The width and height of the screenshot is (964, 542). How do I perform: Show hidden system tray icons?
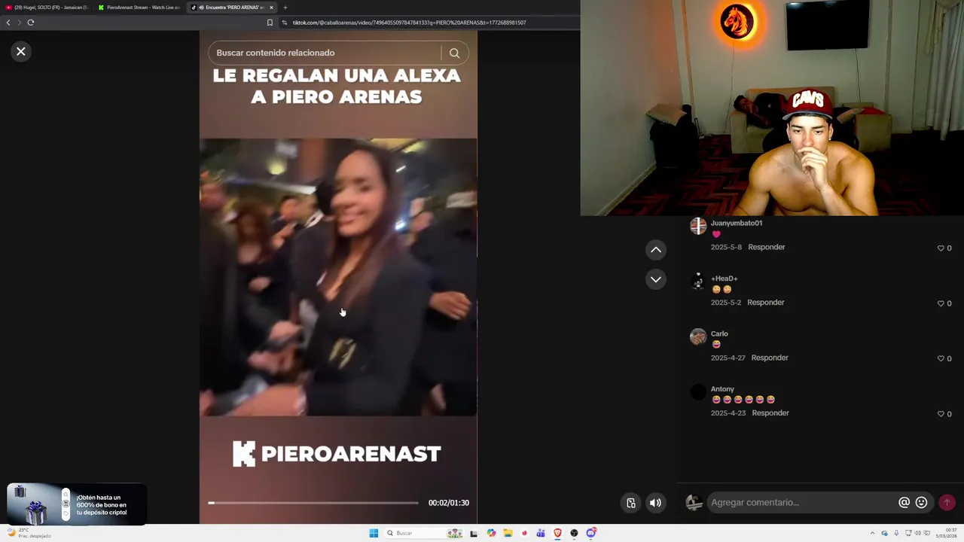872,533
